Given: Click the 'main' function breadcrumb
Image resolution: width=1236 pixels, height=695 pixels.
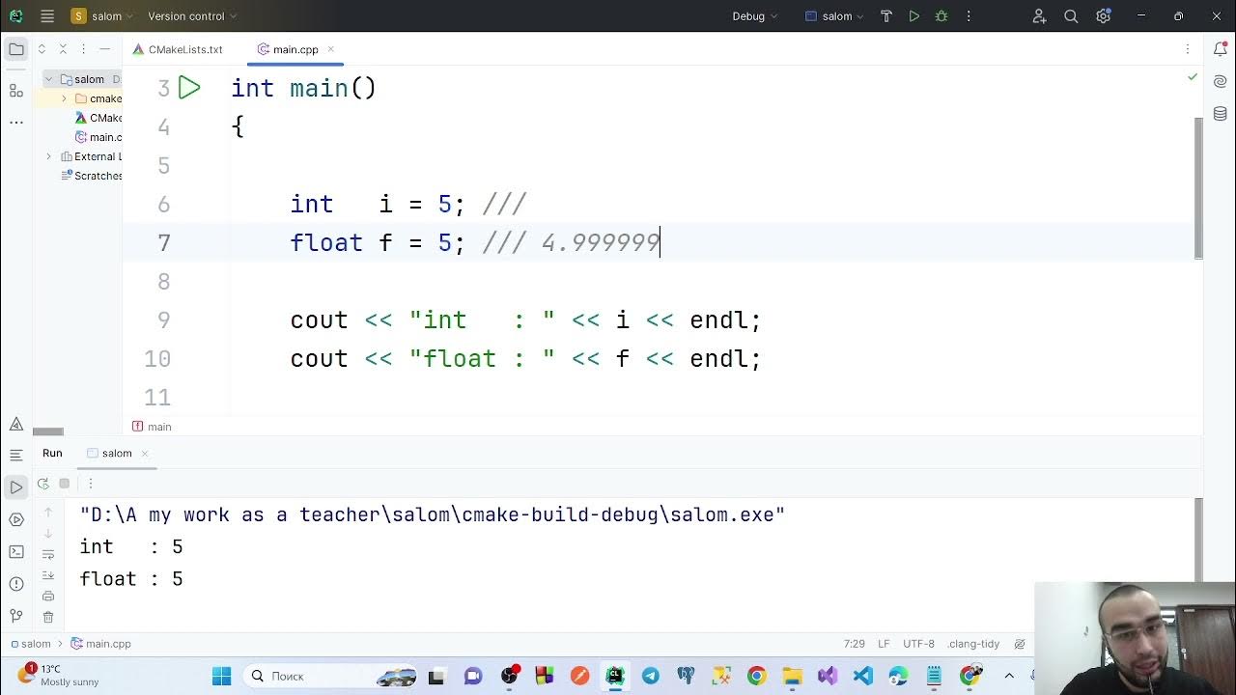Looking at the screenshot, I should pyautogui.click(x=153, y=427).
